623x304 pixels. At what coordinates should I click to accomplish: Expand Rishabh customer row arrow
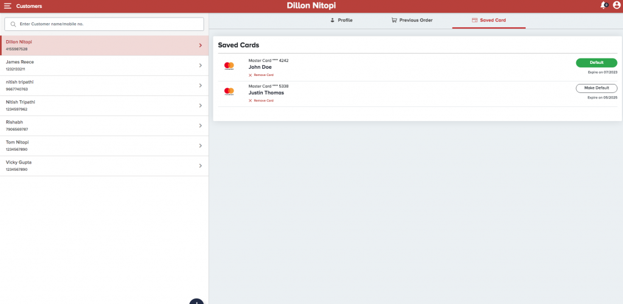pyautogui.click(x=200, y=126)
